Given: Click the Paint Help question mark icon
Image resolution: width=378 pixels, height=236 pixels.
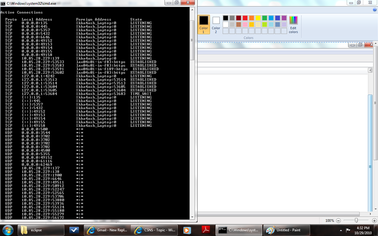Looking at the screenshot, I should tap(375, 10).
